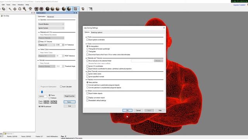Enable Export global coordinates checkbox
Image resolution: width=248 pixels, height=139 pixels.
click(x=87, y=40)
